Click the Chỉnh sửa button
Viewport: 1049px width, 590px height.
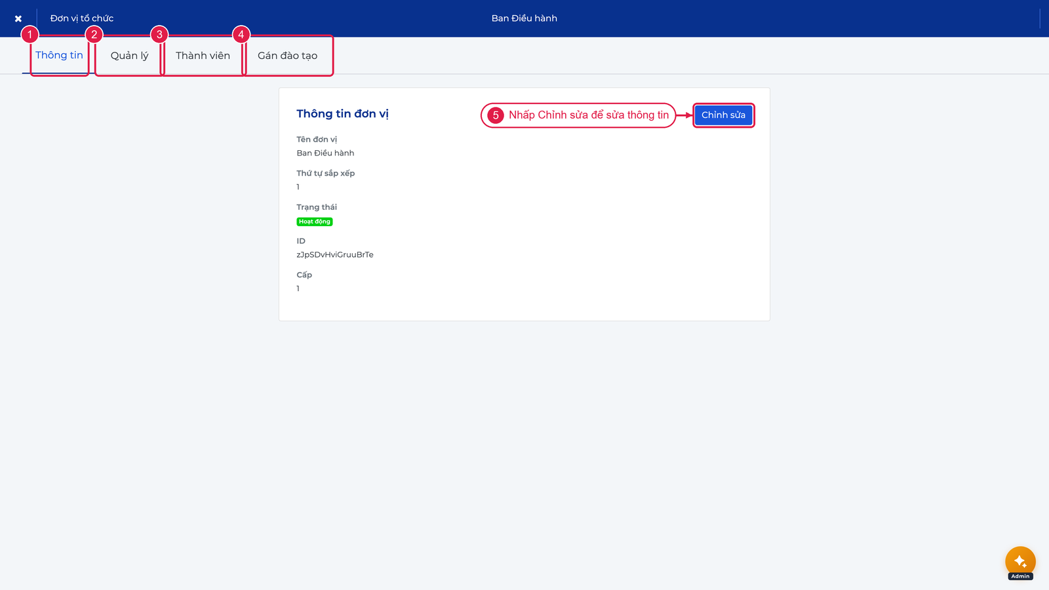pos(723,115)
